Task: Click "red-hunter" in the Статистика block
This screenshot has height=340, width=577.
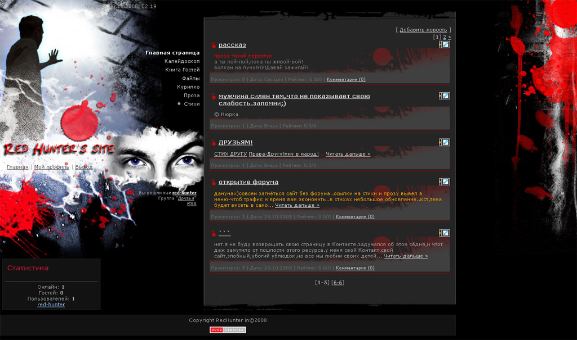Action: (51, 305)
